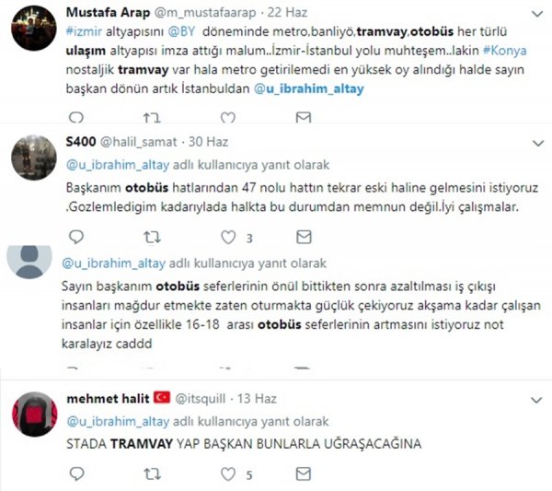The image size is (552, 491).
Task: Expand the options chevron on S400's tweet
Action: (538, 144)
